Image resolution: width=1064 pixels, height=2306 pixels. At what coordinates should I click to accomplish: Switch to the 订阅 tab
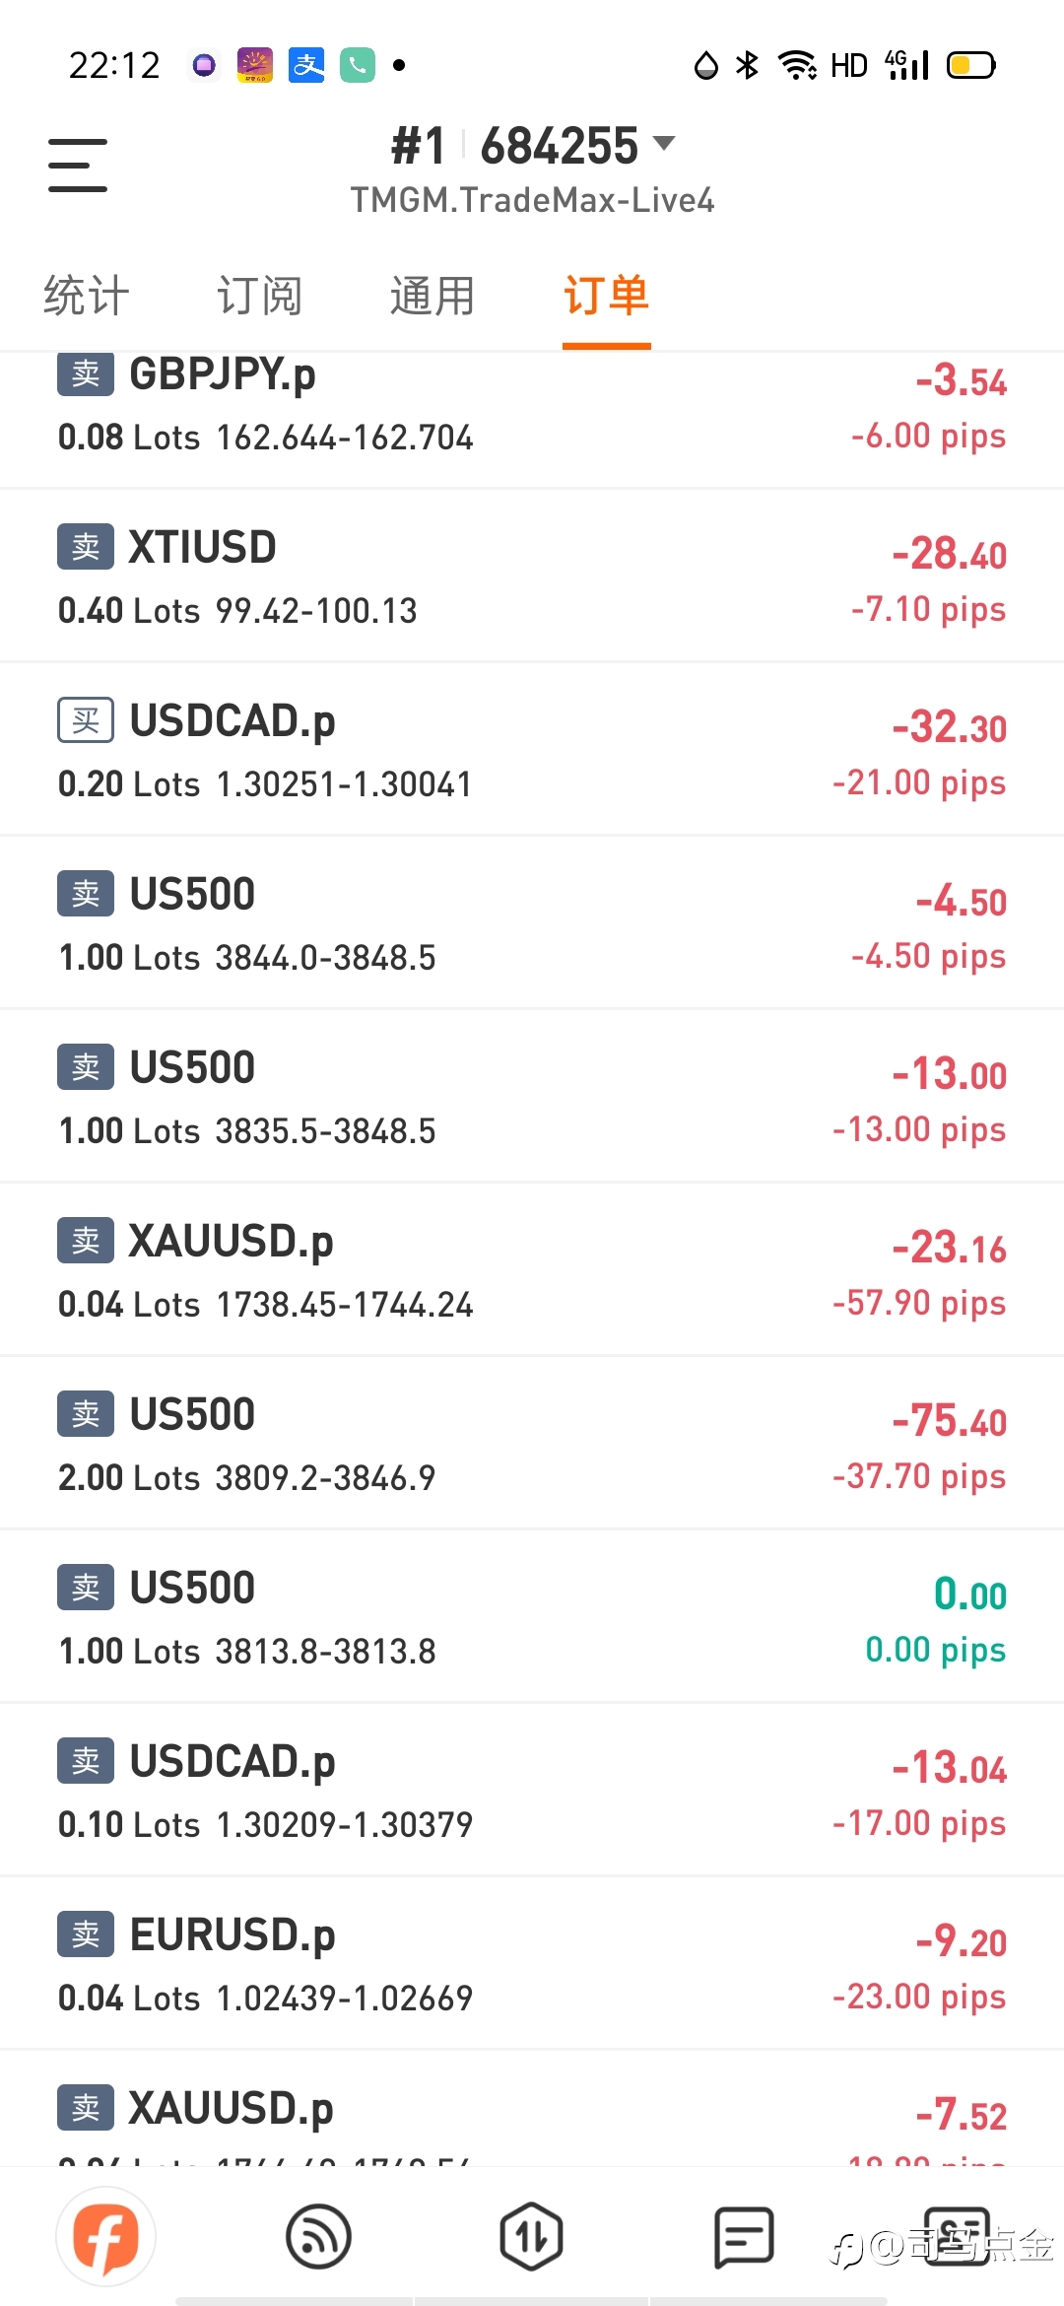click(260, 296)
